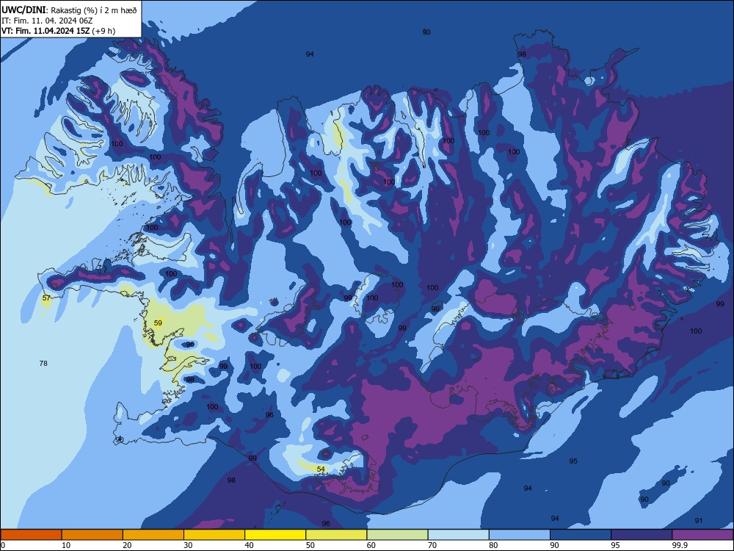Click the humidity value '57' on the western peninsula

coord(46,298)
